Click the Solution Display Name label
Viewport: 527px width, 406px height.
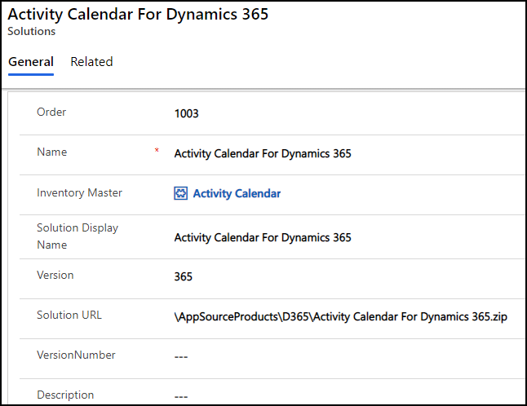(x=77, y=236)
